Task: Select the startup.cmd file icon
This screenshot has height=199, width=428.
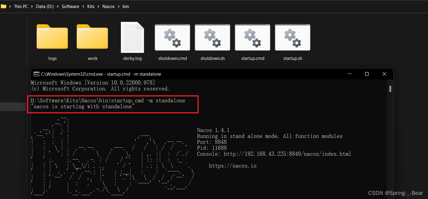Action: point(253,37)
